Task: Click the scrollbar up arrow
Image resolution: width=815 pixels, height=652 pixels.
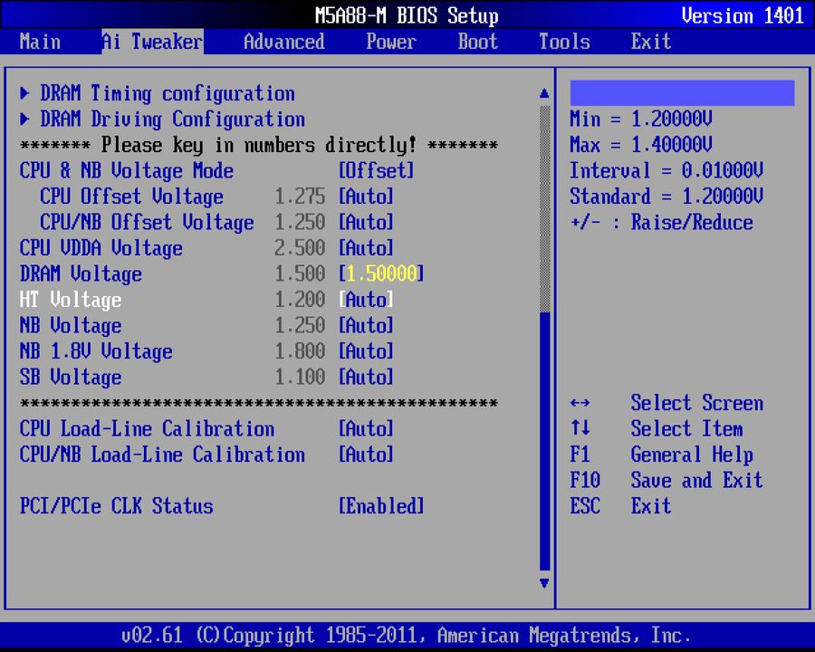Action: coord(544,93)
